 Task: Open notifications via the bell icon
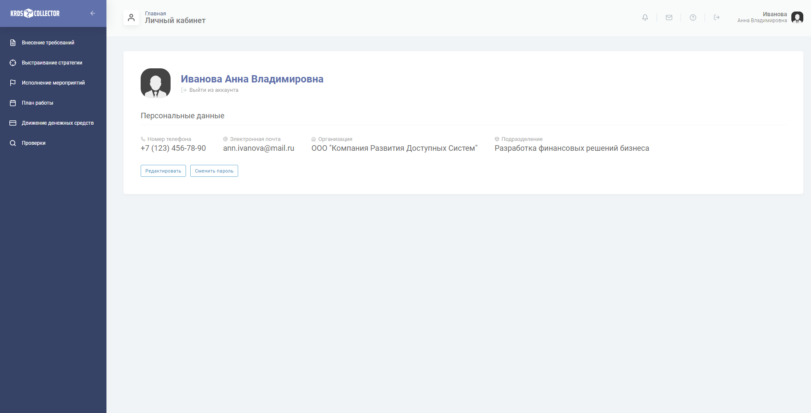645,18
